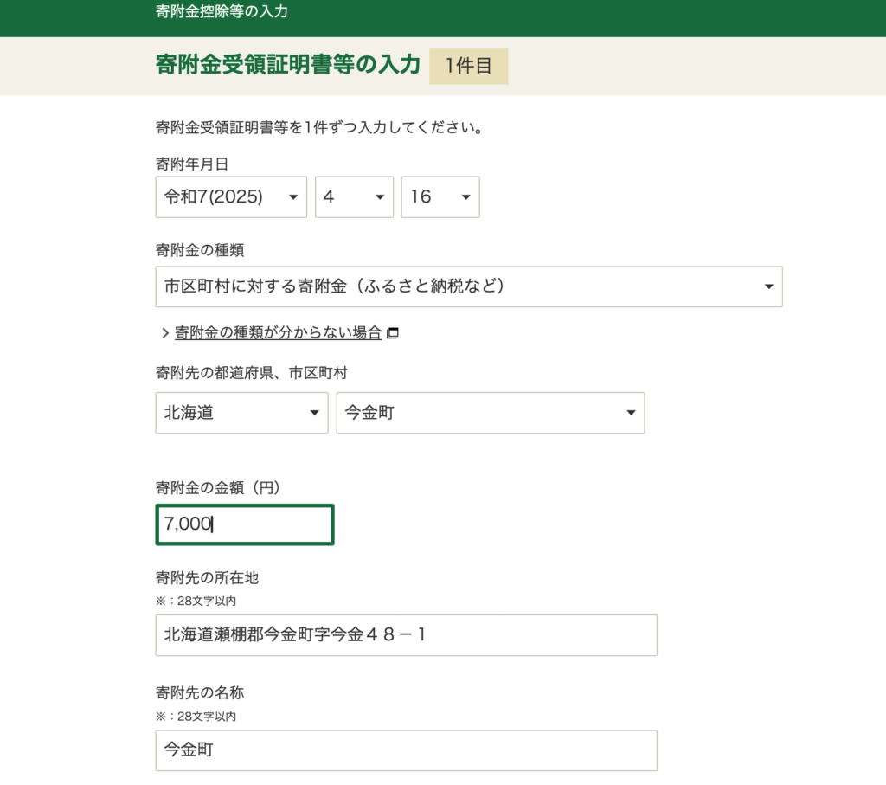Image resolution: width=886 pixels, height=785 pixels.
Task: Open the month dropdown showing 4
Action: tap(354, 197)
